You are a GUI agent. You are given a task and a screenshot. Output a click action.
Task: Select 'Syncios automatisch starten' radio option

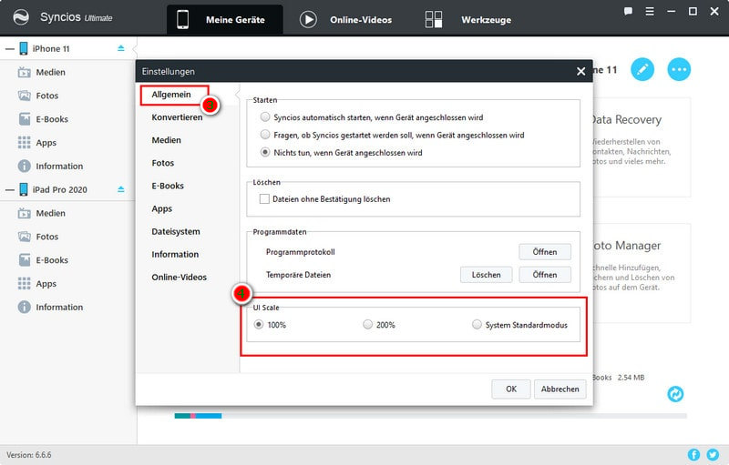coord(265,117)
